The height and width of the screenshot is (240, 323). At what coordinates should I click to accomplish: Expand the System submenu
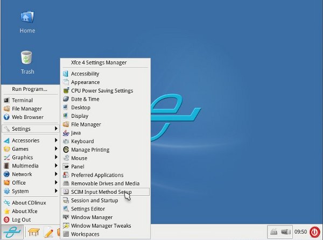31,191
